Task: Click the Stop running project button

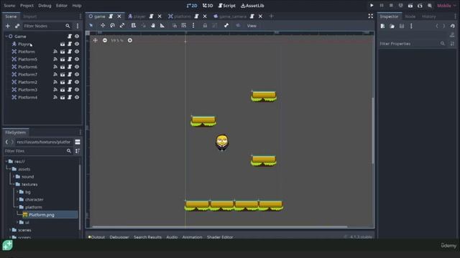Action: pos(391,6)
